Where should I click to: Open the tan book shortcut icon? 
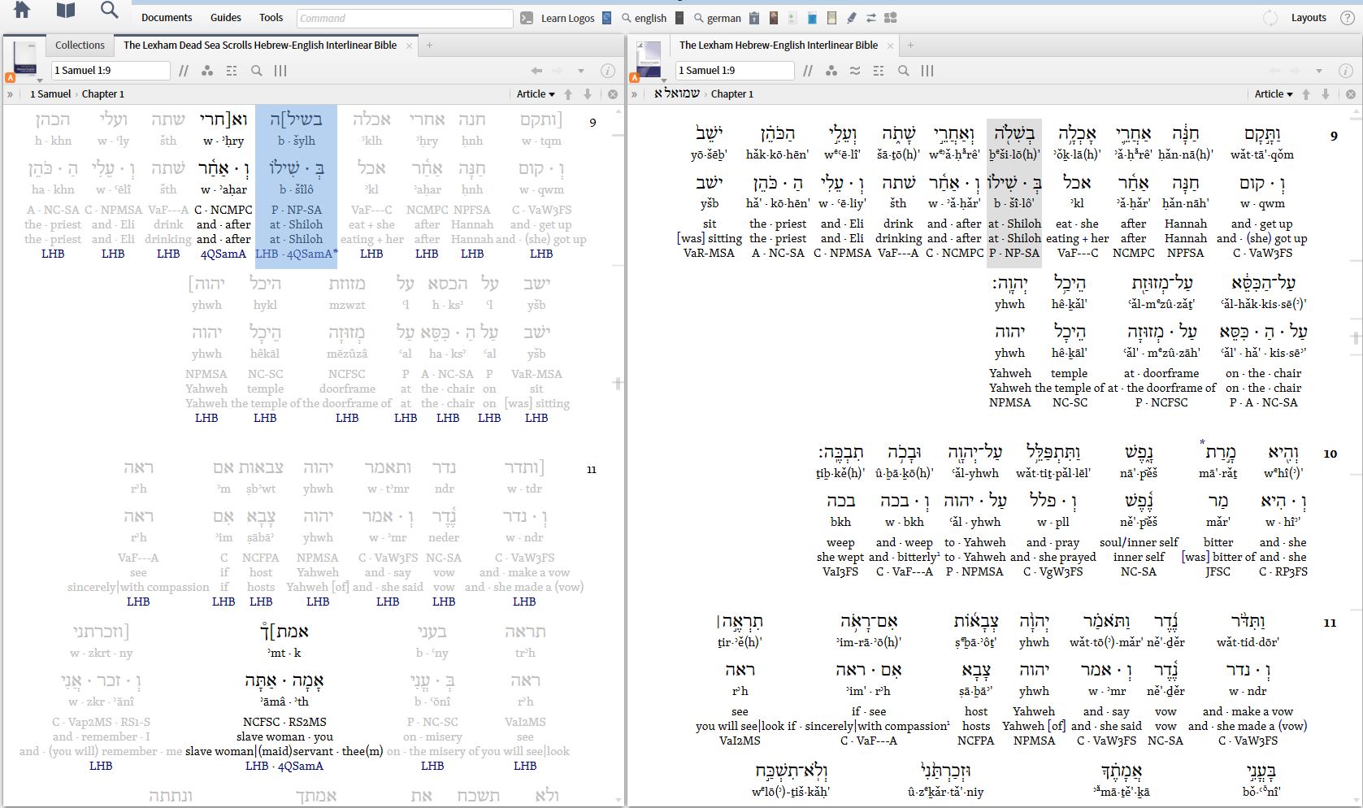831,18
